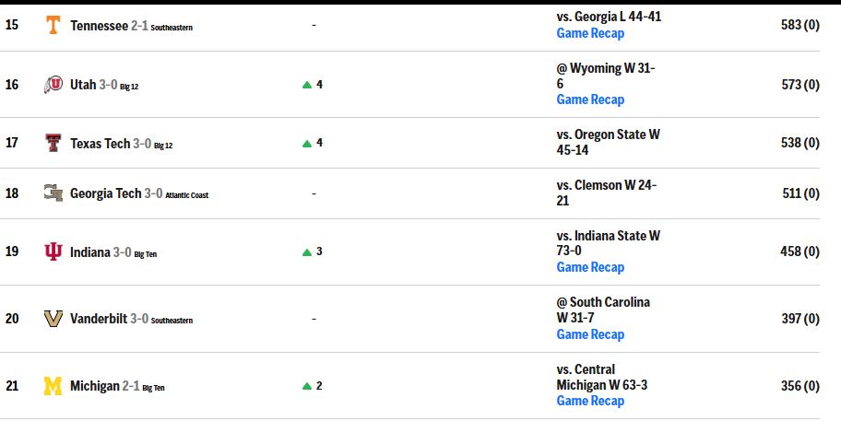
Task: Open the Vanderbilt team name link
Action: click(x=99, y=320)
